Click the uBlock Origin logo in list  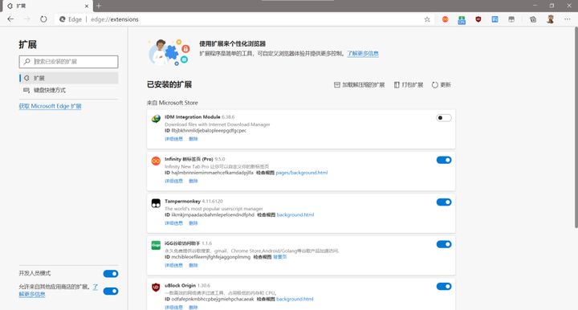156,288
